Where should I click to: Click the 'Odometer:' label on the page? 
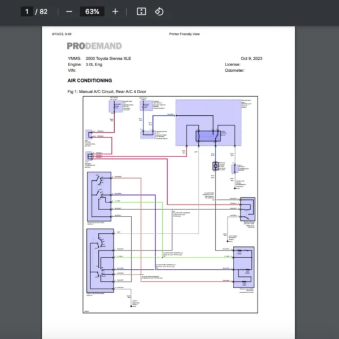pyautogui.click(x=234, y=71)
